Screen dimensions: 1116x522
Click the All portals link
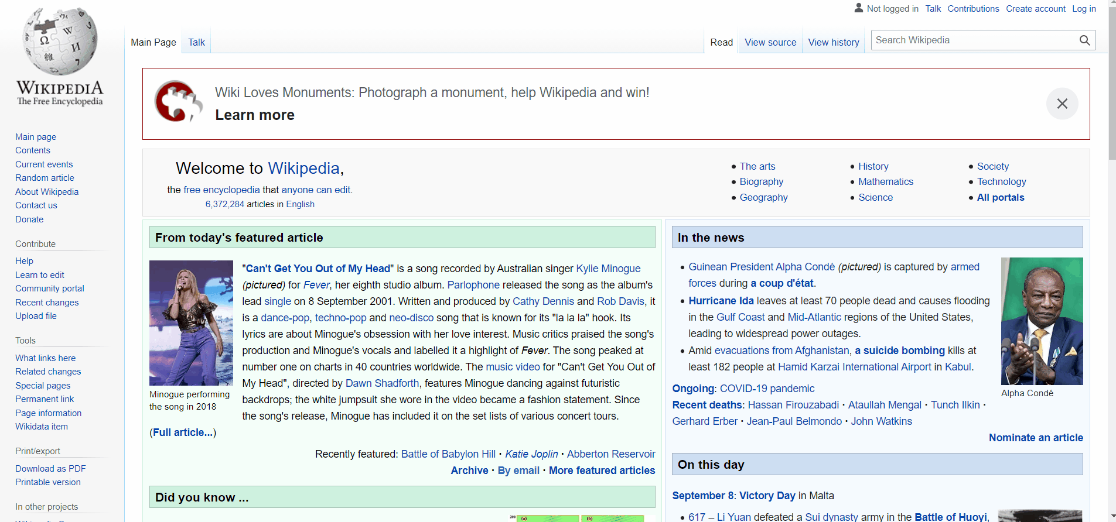[1001, 197]
